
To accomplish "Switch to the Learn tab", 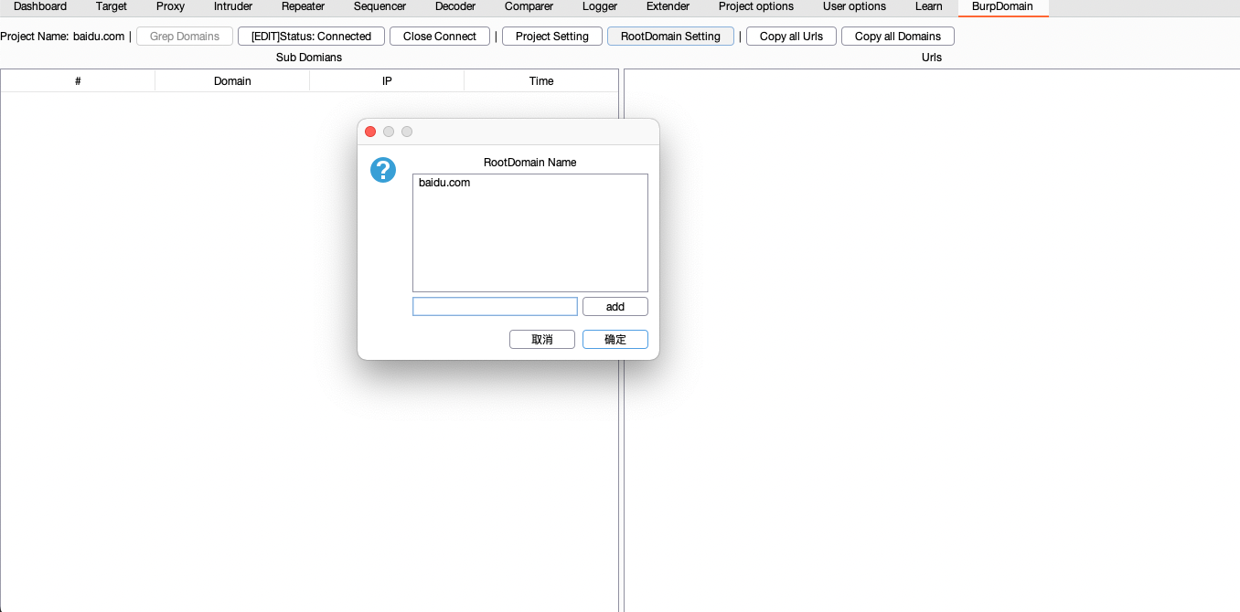I will [928, 6].
